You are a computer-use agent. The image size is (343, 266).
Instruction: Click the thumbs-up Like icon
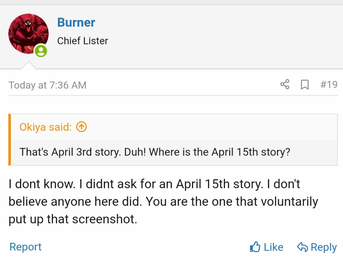255,247
